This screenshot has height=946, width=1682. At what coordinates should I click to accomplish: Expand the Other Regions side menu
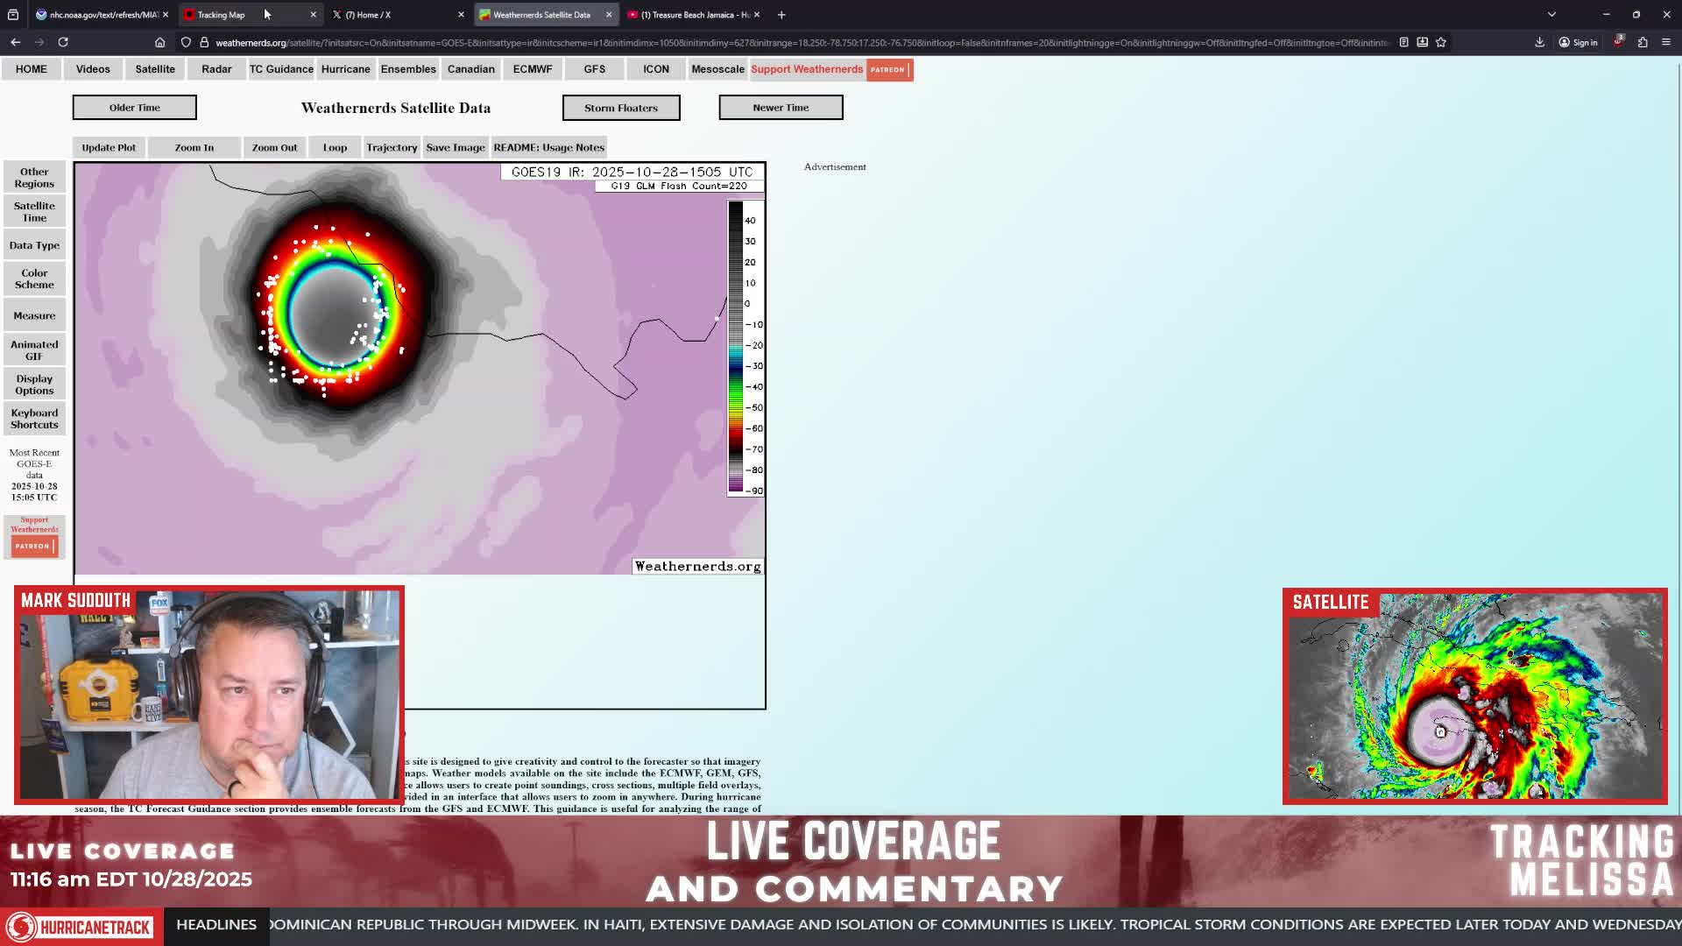click(x=34, y=178)
